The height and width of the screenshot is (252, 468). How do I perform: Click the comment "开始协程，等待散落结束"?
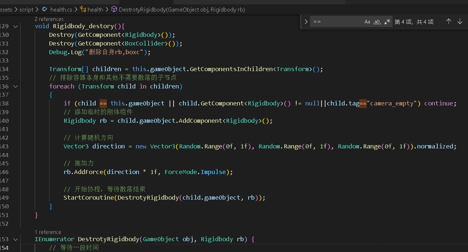(105, 189)
